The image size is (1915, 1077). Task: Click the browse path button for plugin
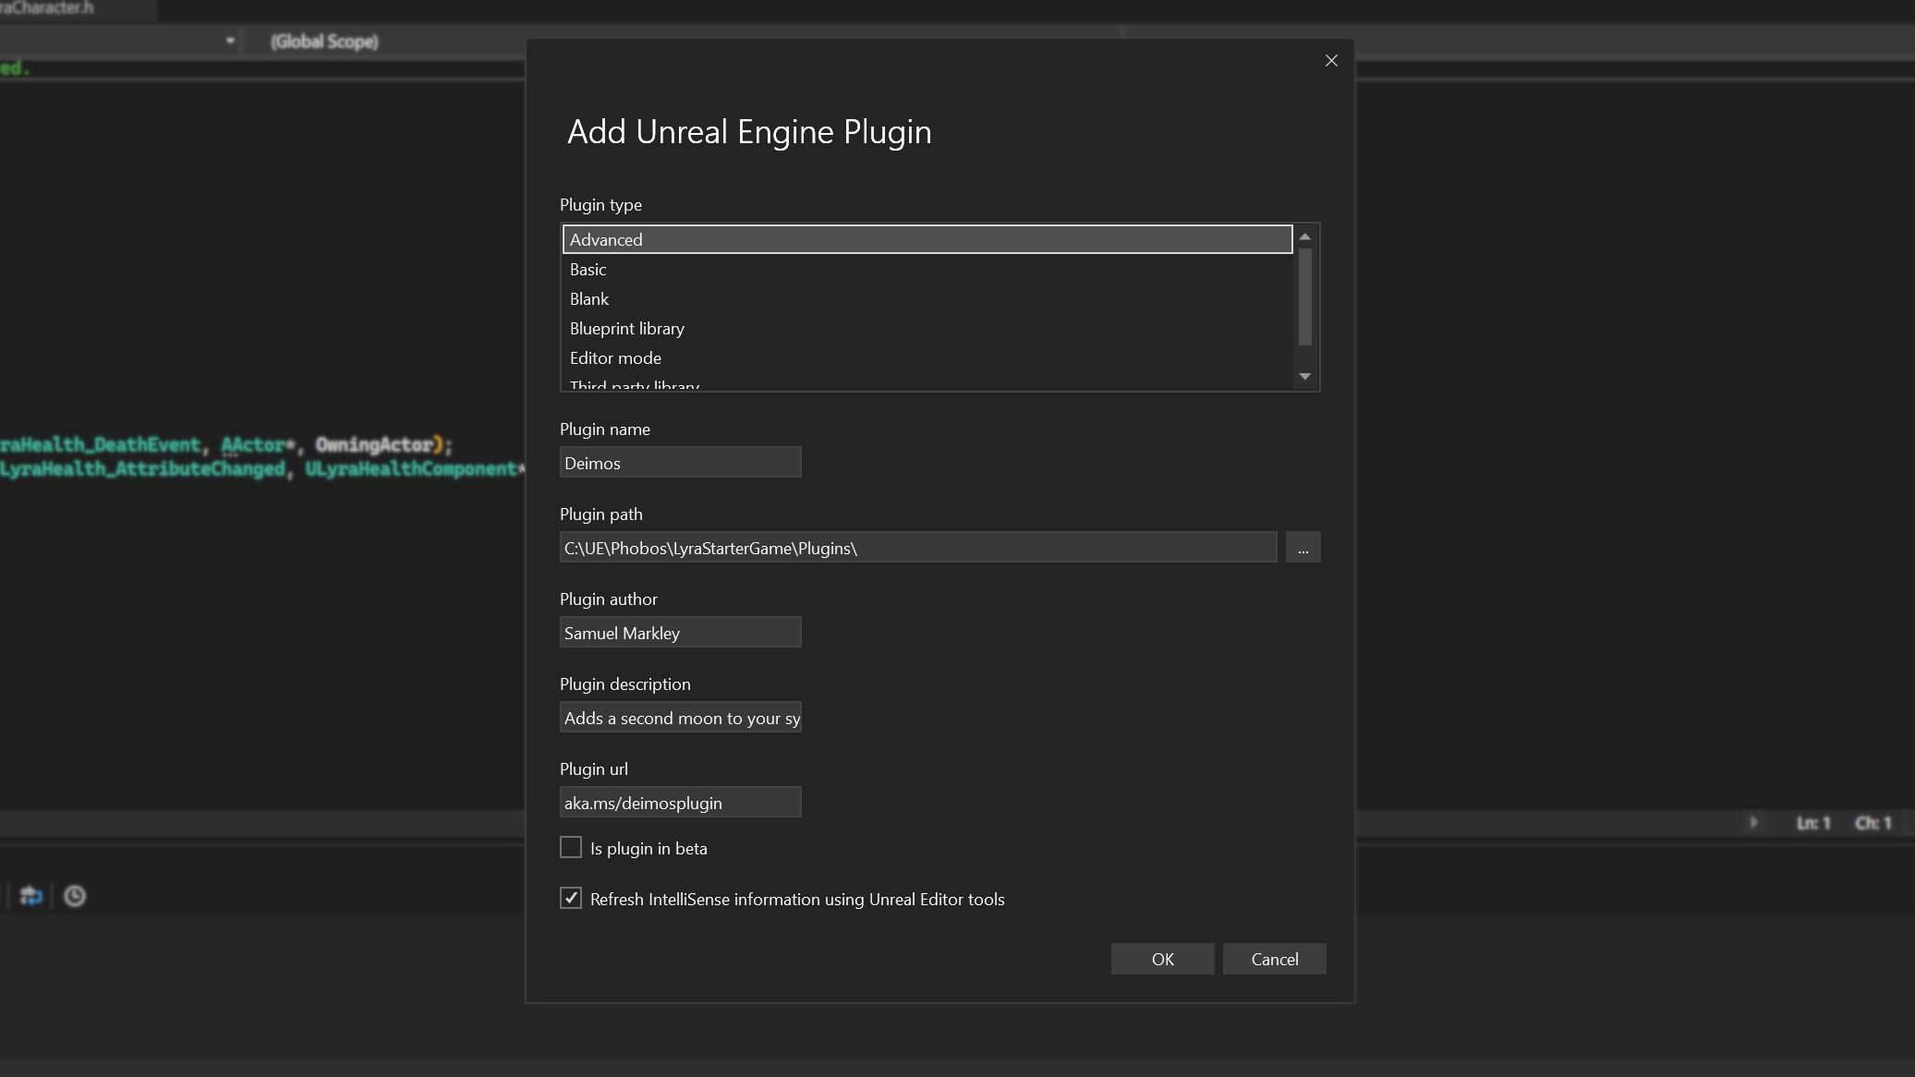(x=1303, y=547)
